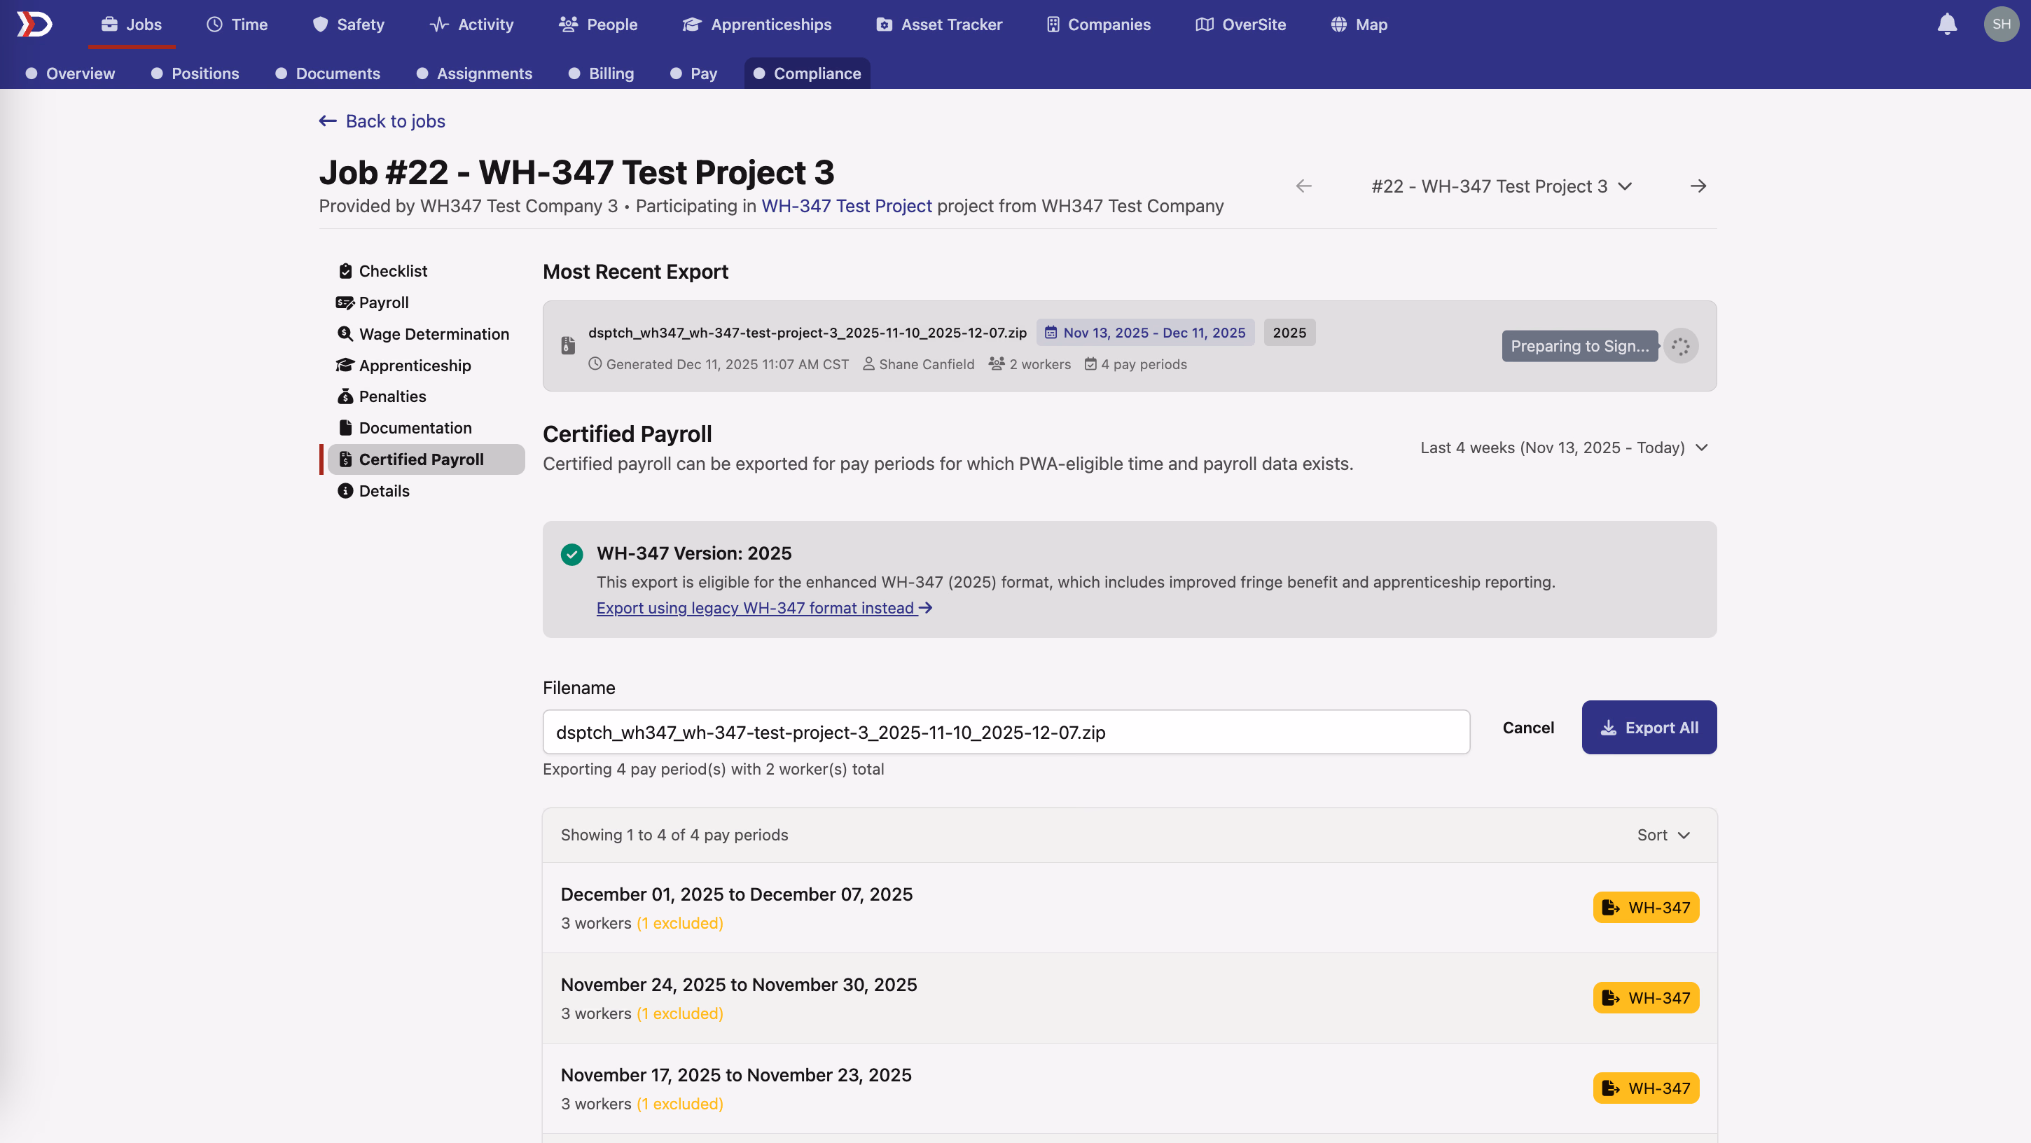The height and width of the screenshot is (1143, 2031).
Task: Go to previous job with left arrow
Action: tap(1304, 186)
